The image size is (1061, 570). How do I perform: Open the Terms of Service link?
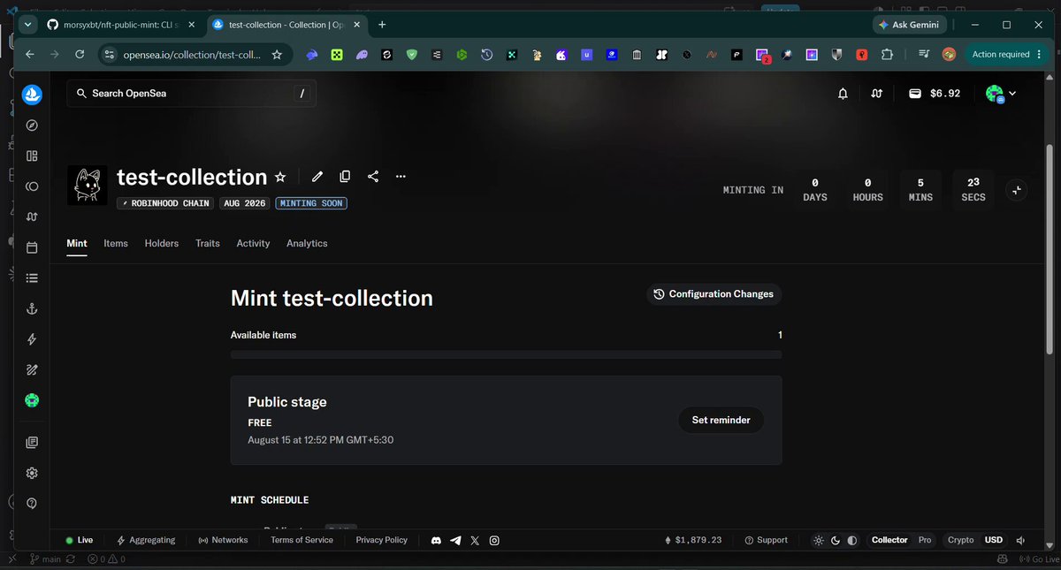pyautogui.click(x=302, y=540)
